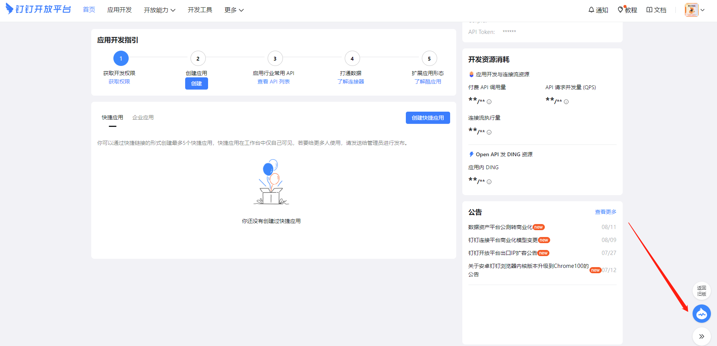This screenshot has height=346, width=717.
Task: Open 查看更多 announcements link
Action: [606, 212]
